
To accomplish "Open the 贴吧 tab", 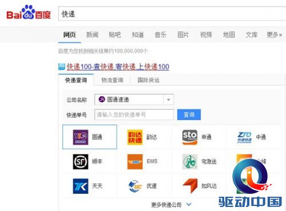I will (115, 35).
